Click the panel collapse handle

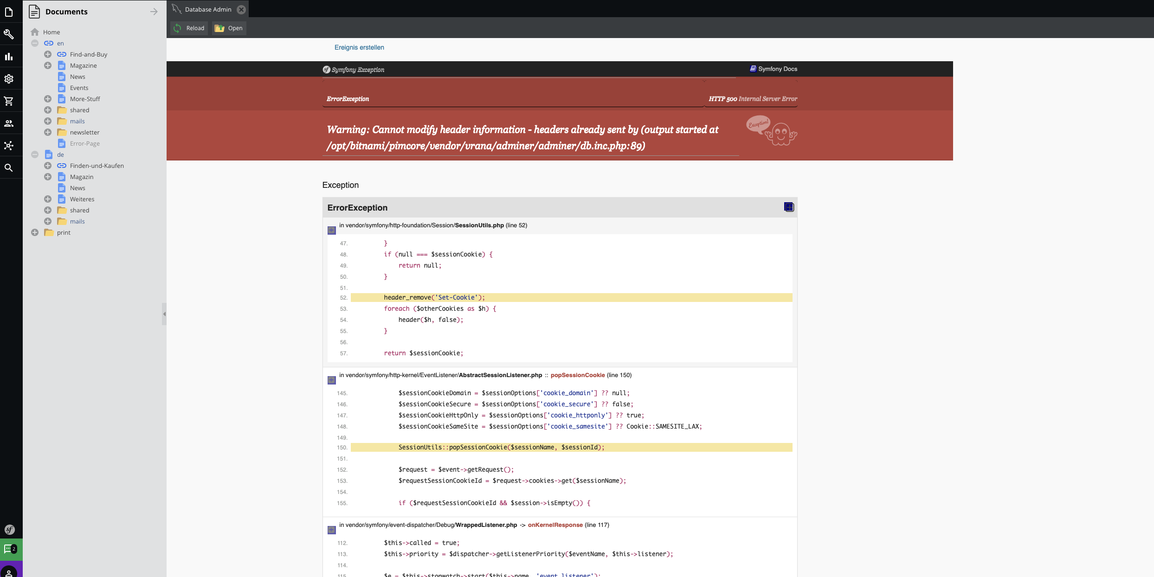point(164,314)
